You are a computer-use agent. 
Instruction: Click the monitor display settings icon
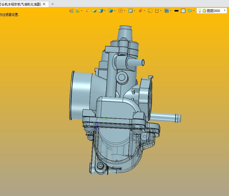coord(167,11)
